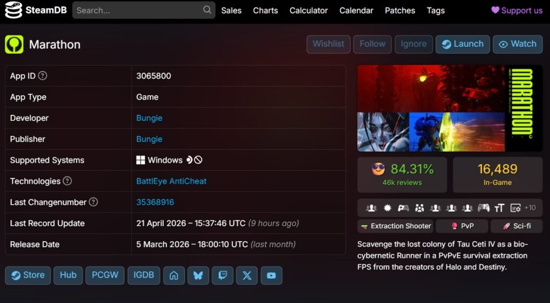Viewport: 550px width, 303px height.
Task: Toggle Follow for Marathon
Action: (372, 44)
